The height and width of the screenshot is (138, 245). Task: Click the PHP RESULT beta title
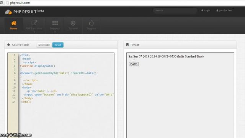tap(29, 11)
